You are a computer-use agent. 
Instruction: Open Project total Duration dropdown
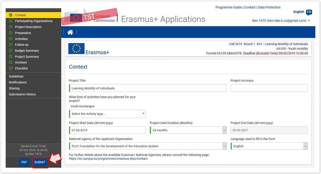[188, 130]
